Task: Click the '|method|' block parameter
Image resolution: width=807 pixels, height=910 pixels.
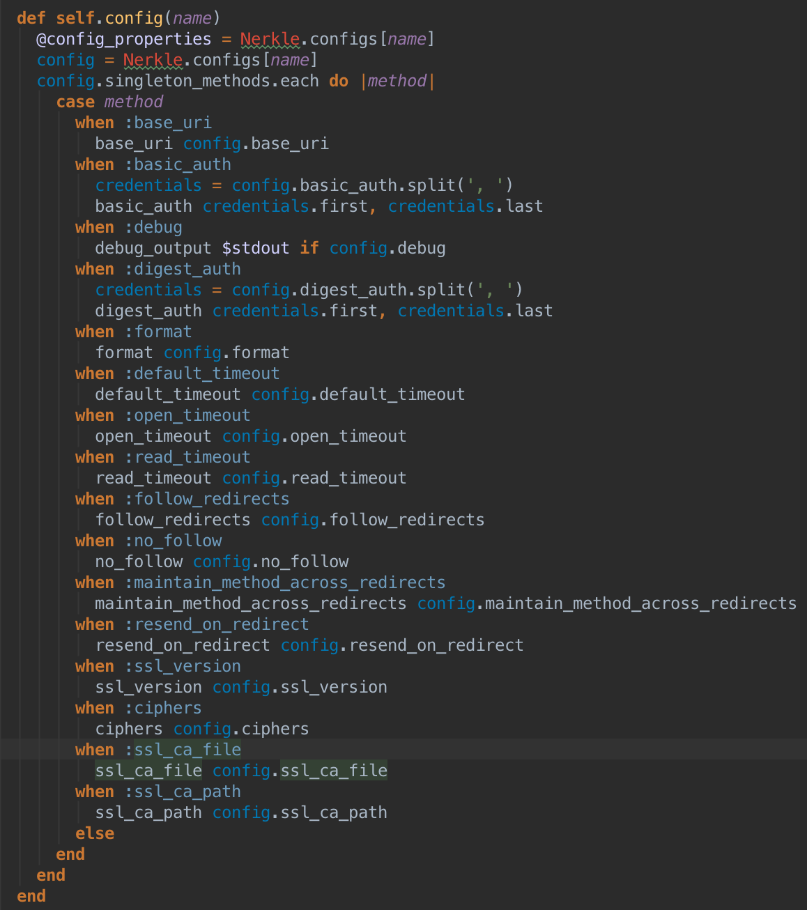Action: 397,81
